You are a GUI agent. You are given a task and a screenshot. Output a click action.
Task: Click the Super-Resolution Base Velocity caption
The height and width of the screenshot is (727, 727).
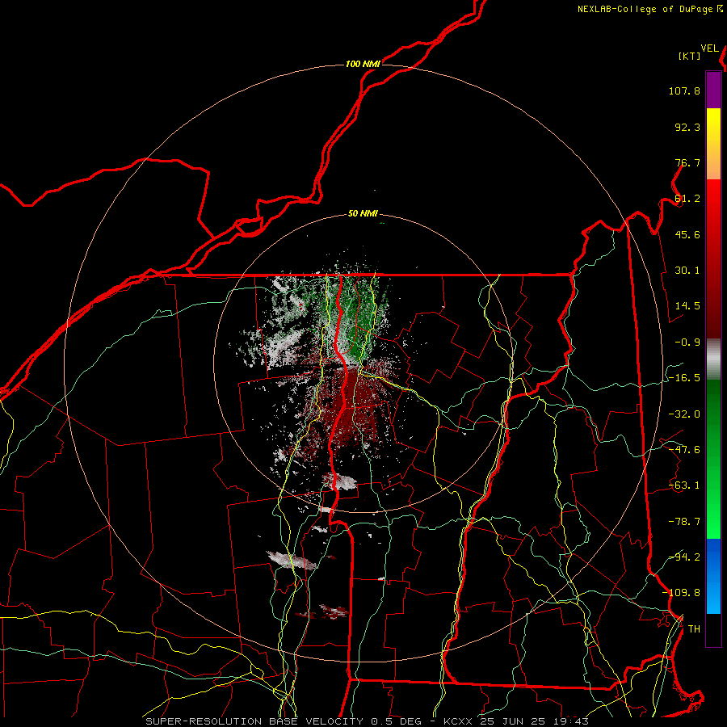(368, 721)
